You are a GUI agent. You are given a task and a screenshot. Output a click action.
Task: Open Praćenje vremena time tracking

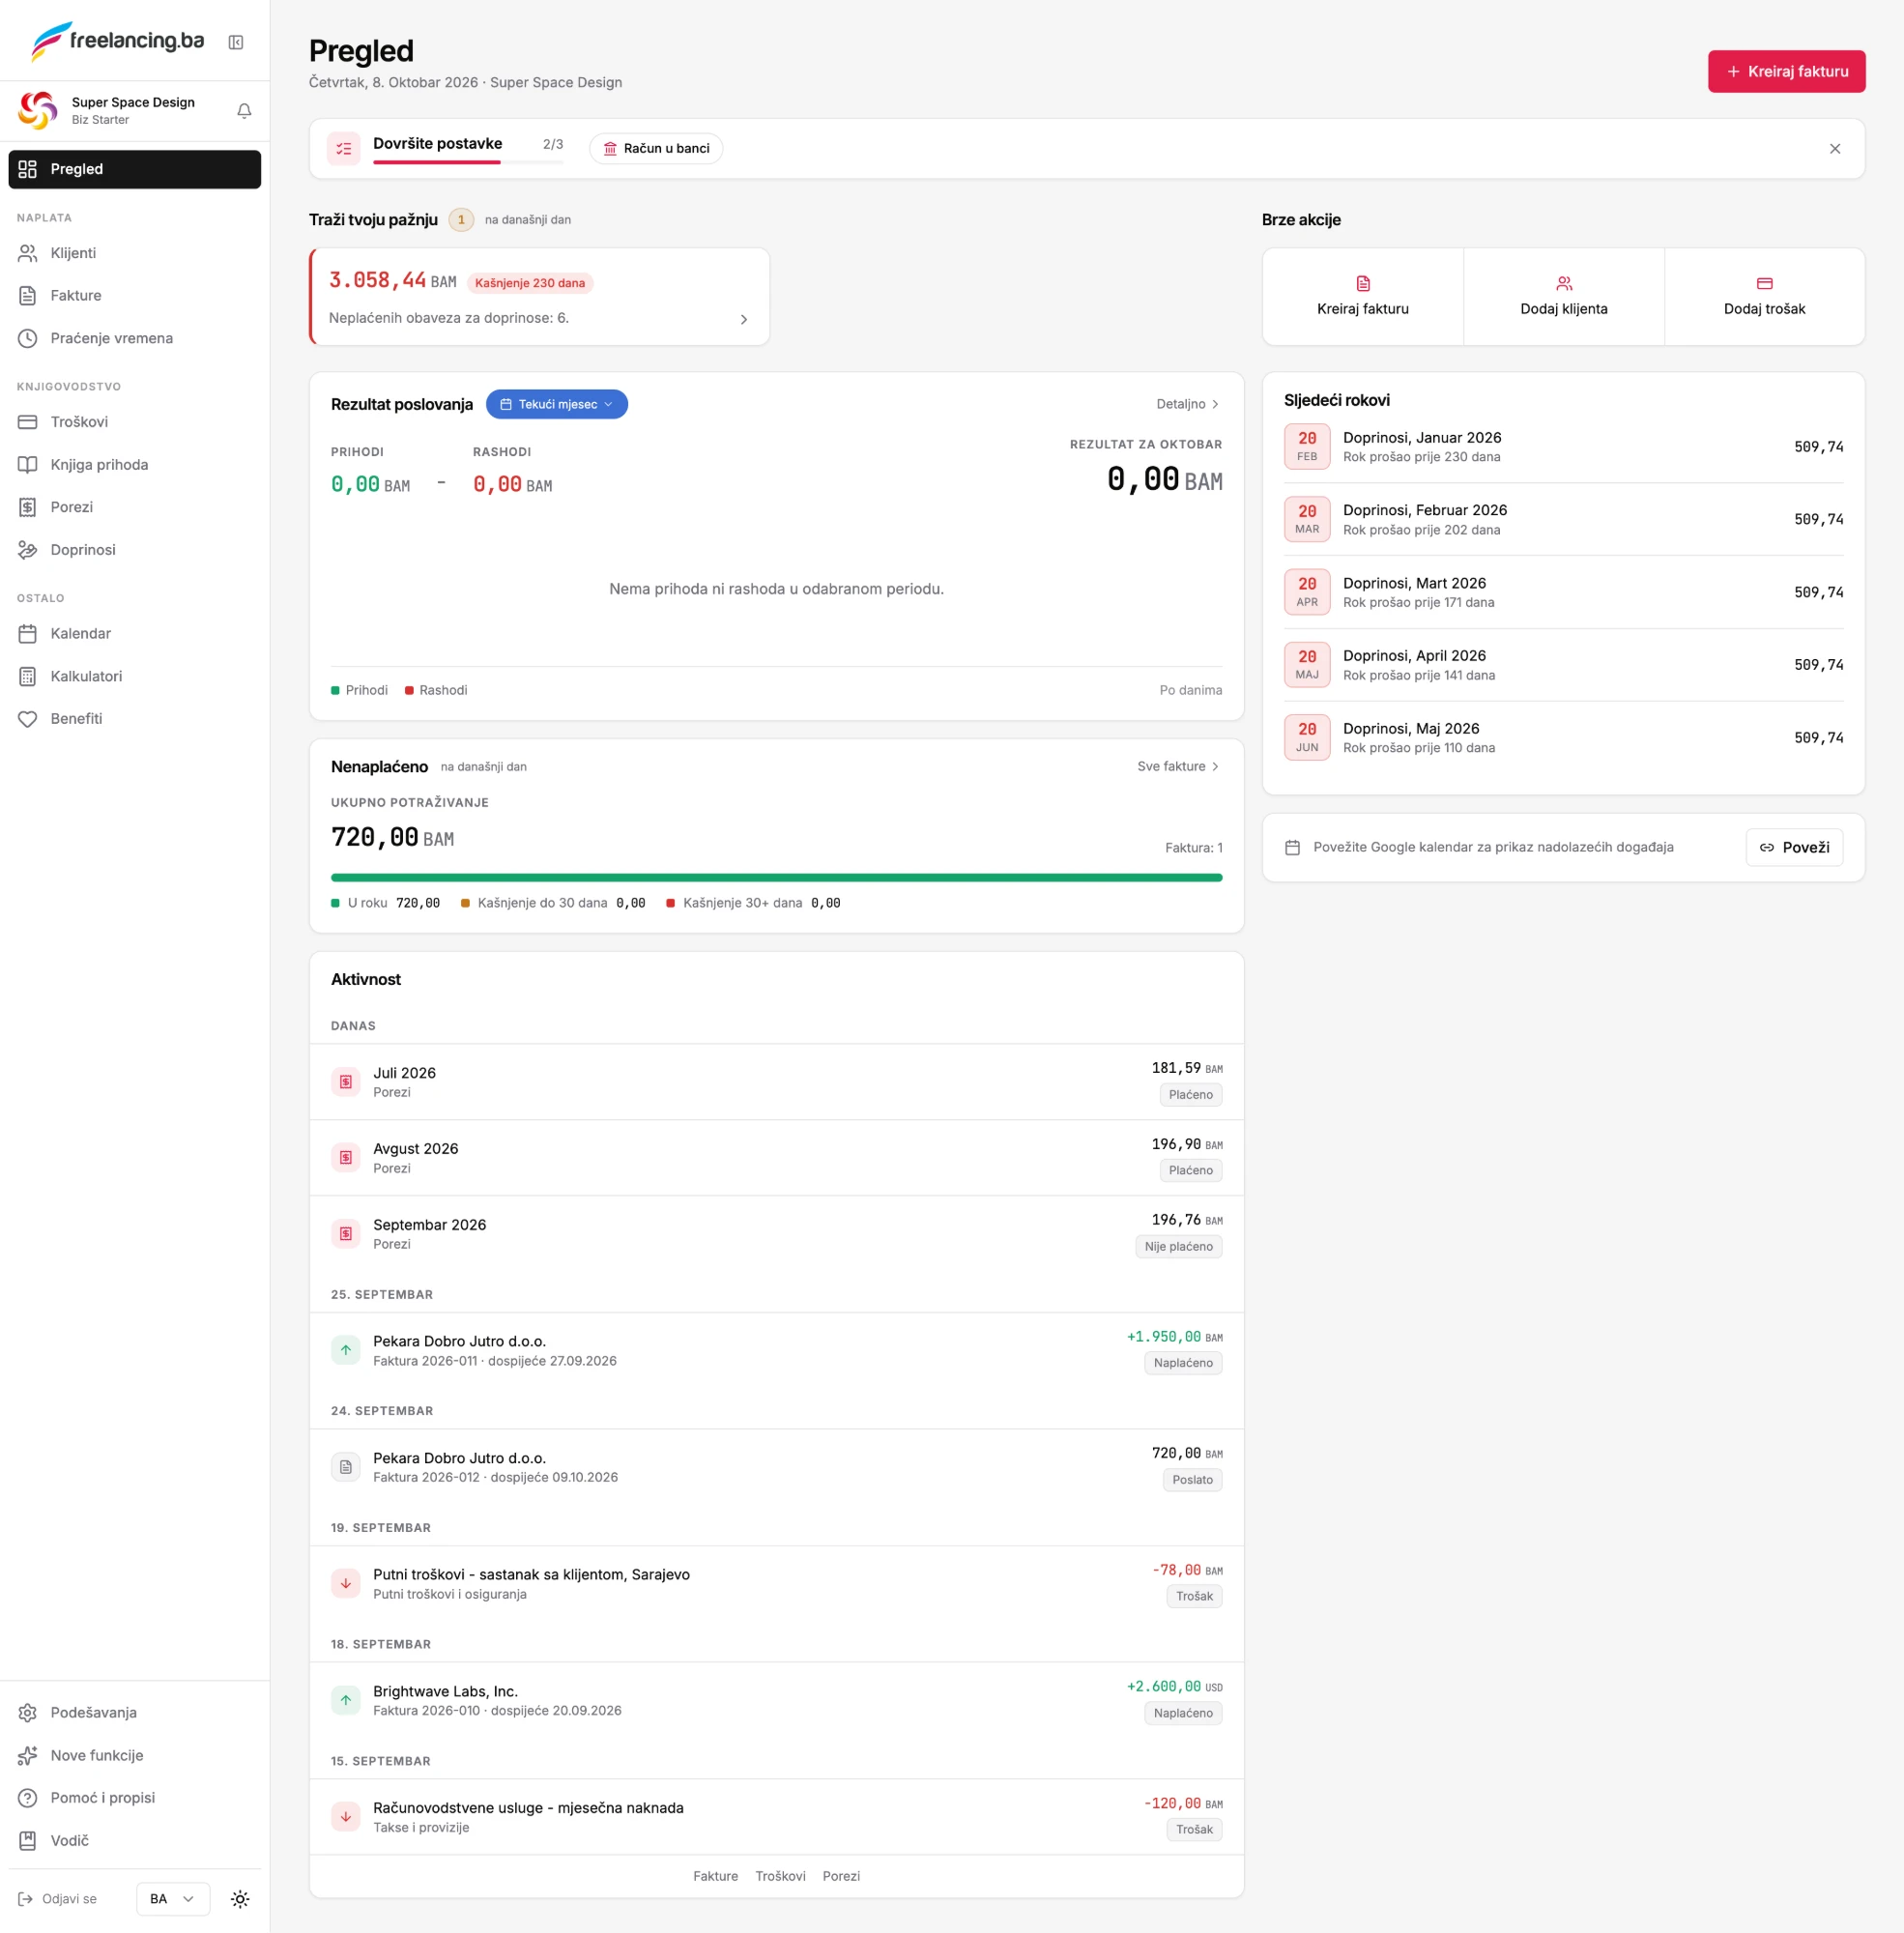point(135,338)
